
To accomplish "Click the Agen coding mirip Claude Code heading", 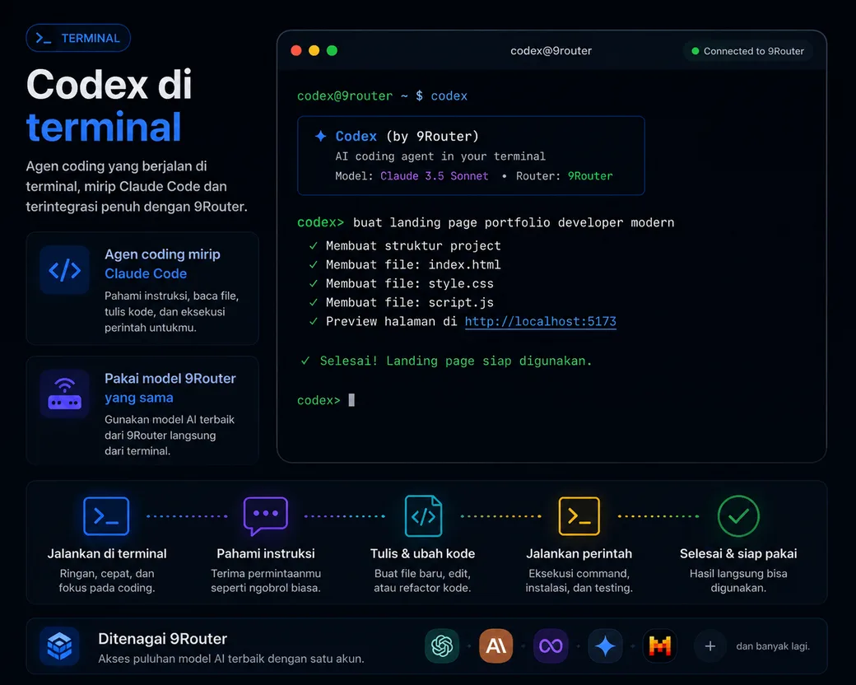I will click(x=162, y=263).
